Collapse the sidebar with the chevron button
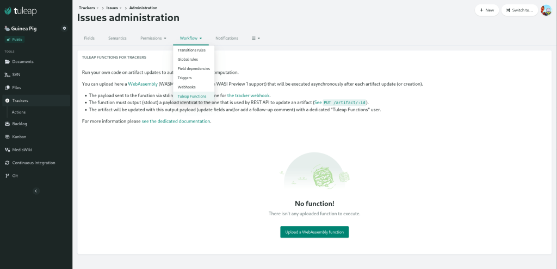The image size is (557, 269). (x=36, y=191)
